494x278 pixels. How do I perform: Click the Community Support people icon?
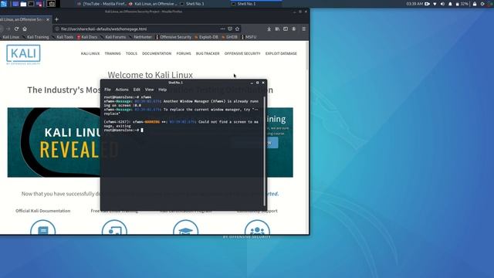257,227
